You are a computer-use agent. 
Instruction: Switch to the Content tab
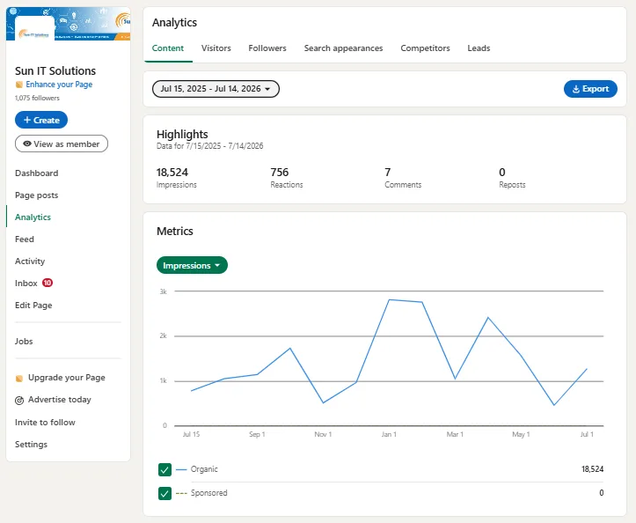(167, 48)
